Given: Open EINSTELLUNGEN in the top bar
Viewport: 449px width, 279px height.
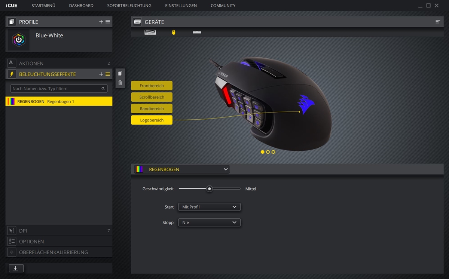Looking at the screenshot, I should (x=181, y=6).
